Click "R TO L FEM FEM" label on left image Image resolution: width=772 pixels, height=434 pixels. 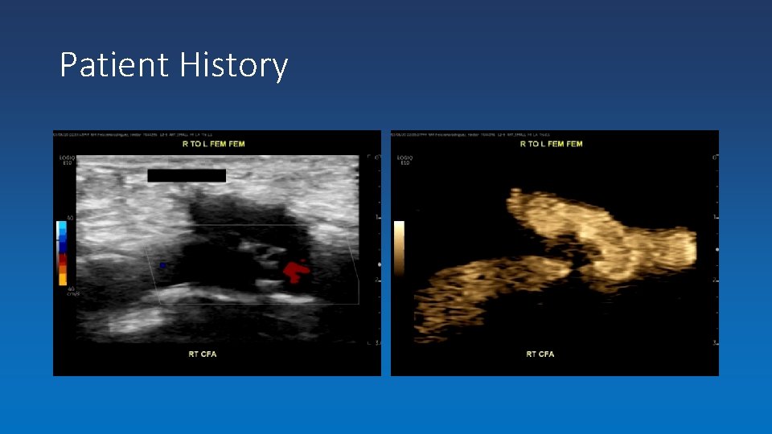(214, 144)
